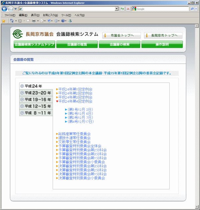Open the 表示(V) menu
The image size is (200, 210).
coord(35,15)
